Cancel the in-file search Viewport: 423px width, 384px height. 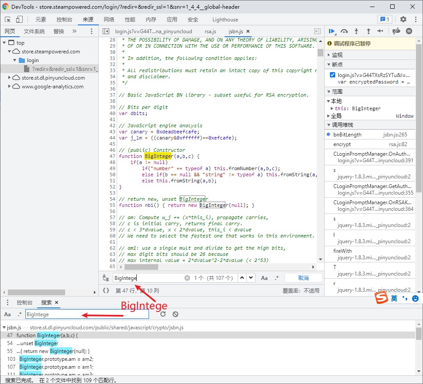(x=303, y=278)
